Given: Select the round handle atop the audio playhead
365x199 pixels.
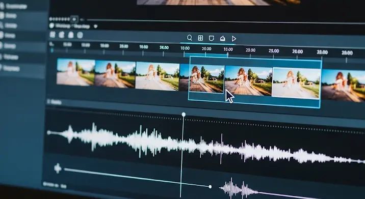Looking at the screenshot, I should click(x=184, y=115).
